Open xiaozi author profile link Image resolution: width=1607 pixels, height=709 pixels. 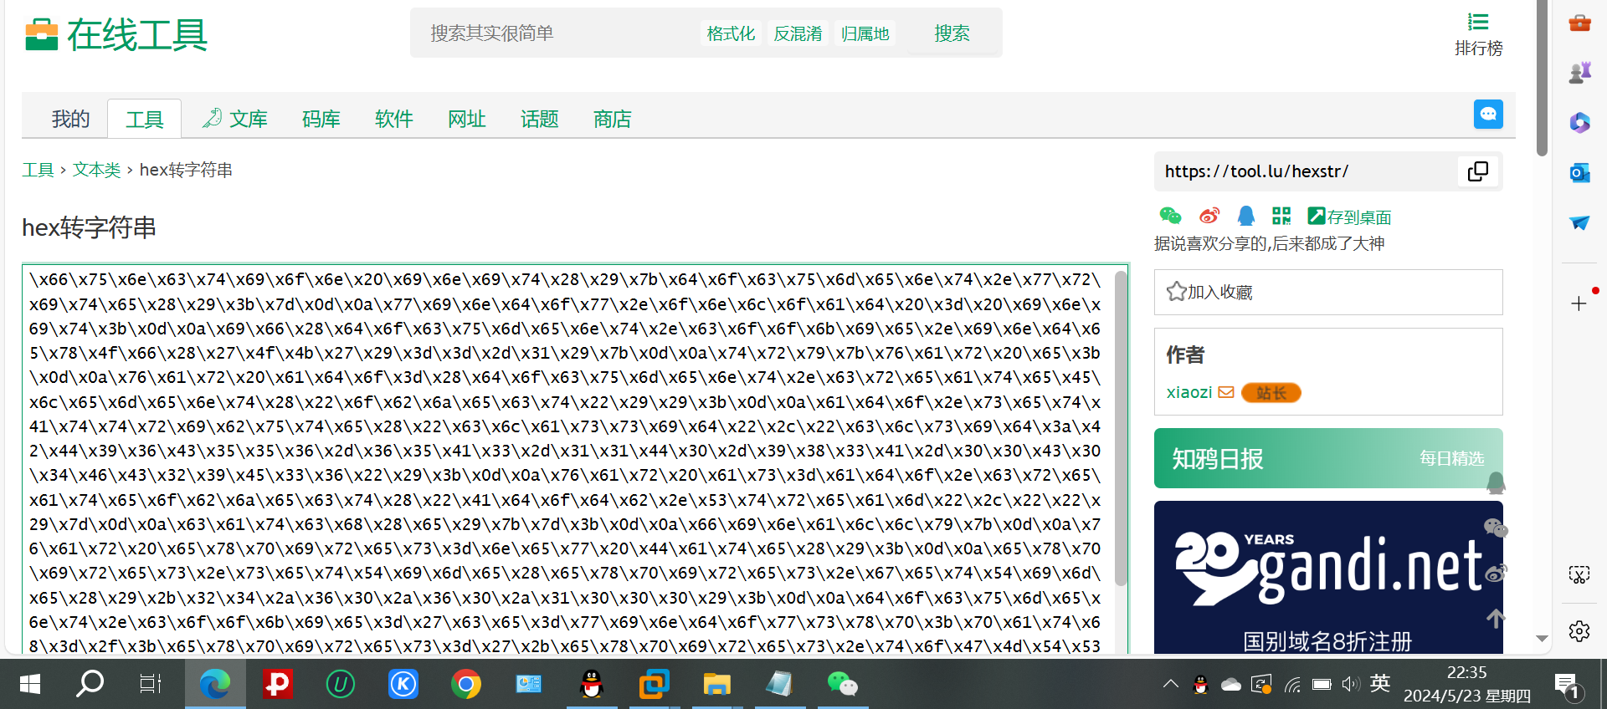(x=1189, y=392)
